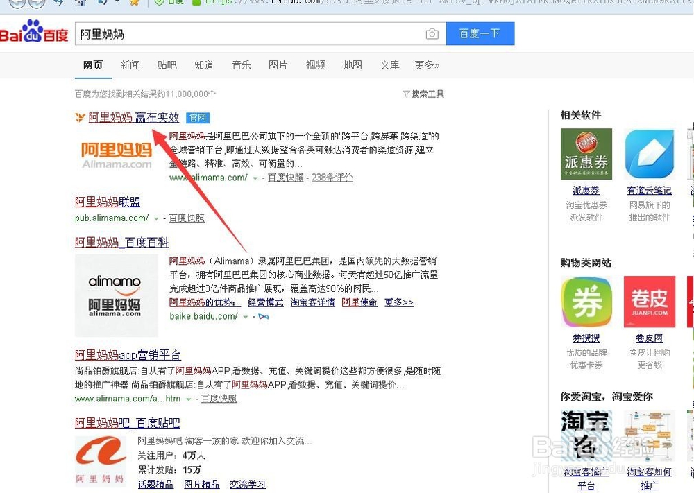Select the 网页 tab

(93, 65)
